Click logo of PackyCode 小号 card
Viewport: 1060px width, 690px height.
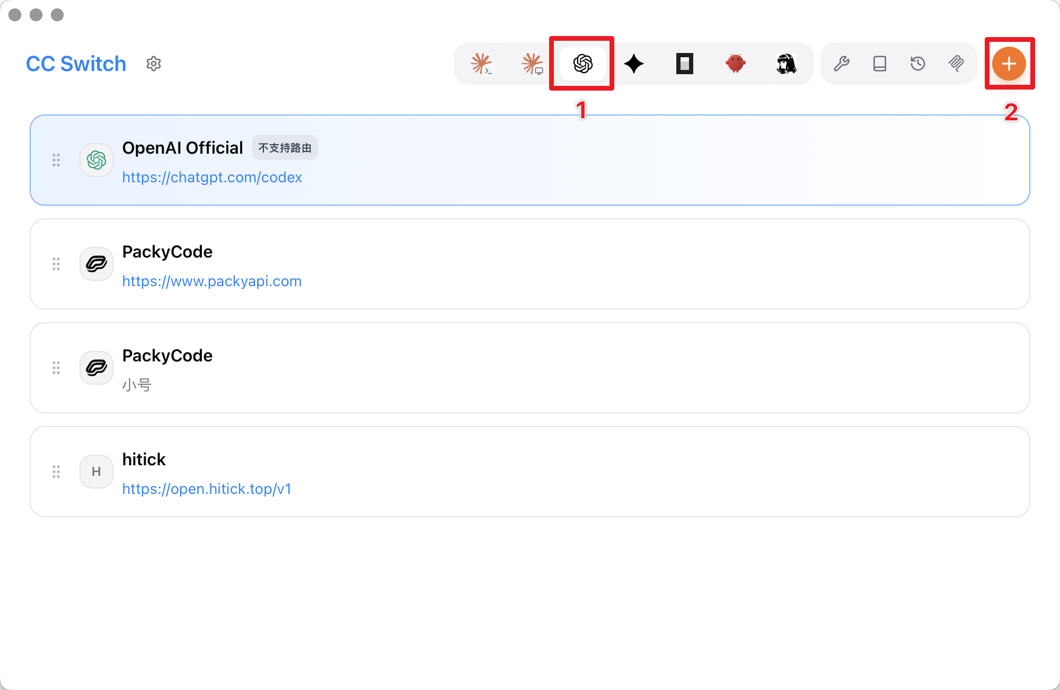[96, 368]
